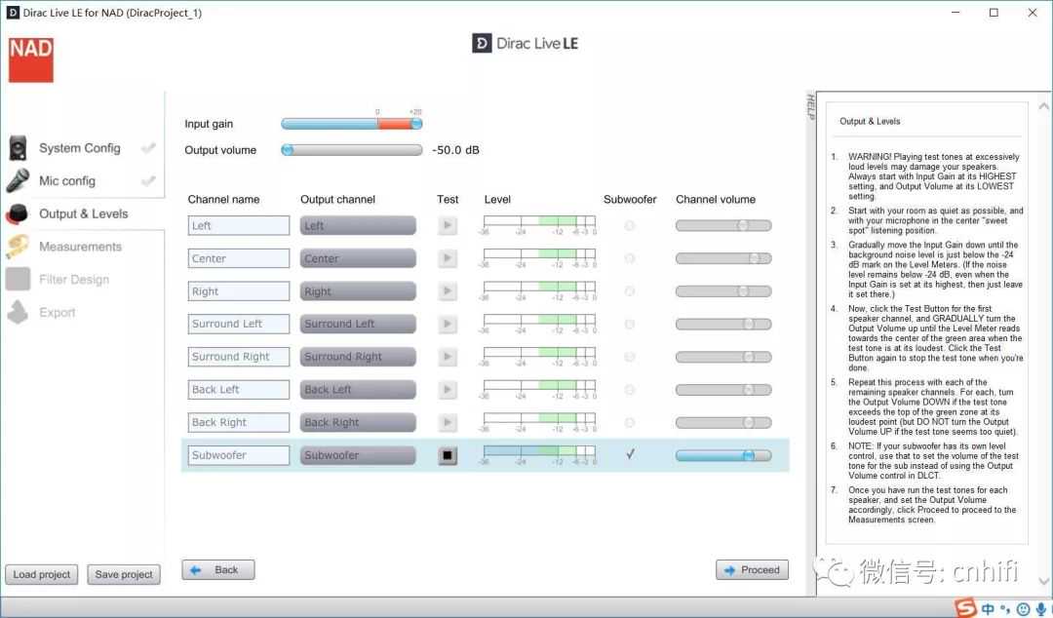Click the Save project button

pyautogui.click(x=124, y=574)
